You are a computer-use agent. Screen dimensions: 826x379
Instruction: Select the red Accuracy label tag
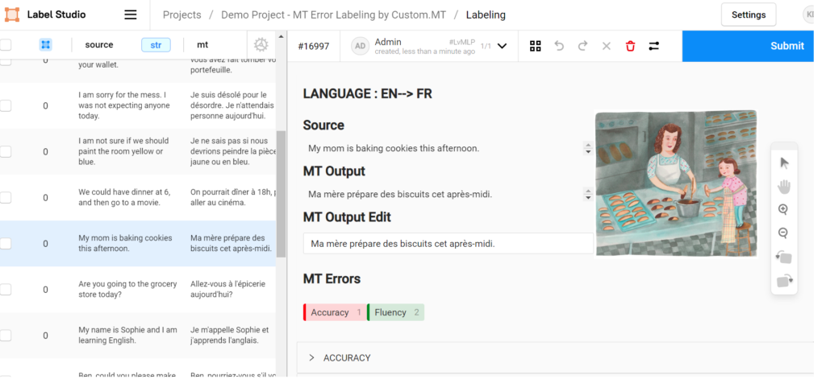click(x=334, y=312)
